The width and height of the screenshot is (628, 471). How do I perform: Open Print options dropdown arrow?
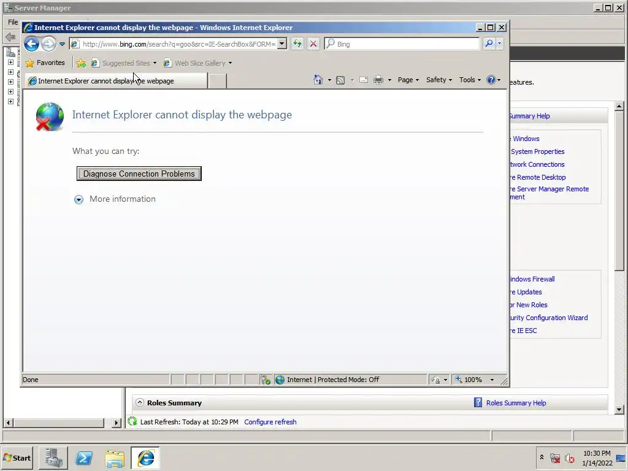[389, 80]
